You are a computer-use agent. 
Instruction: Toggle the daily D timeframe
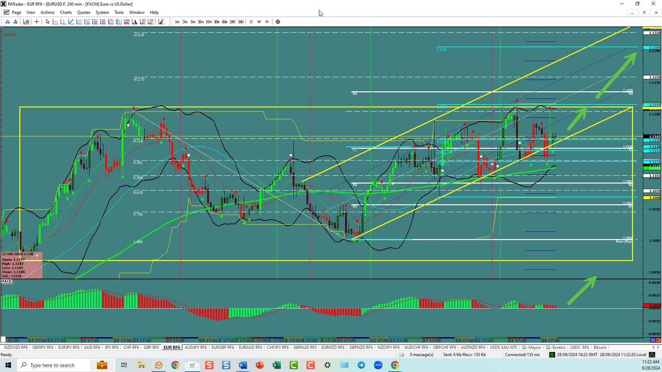251,22
